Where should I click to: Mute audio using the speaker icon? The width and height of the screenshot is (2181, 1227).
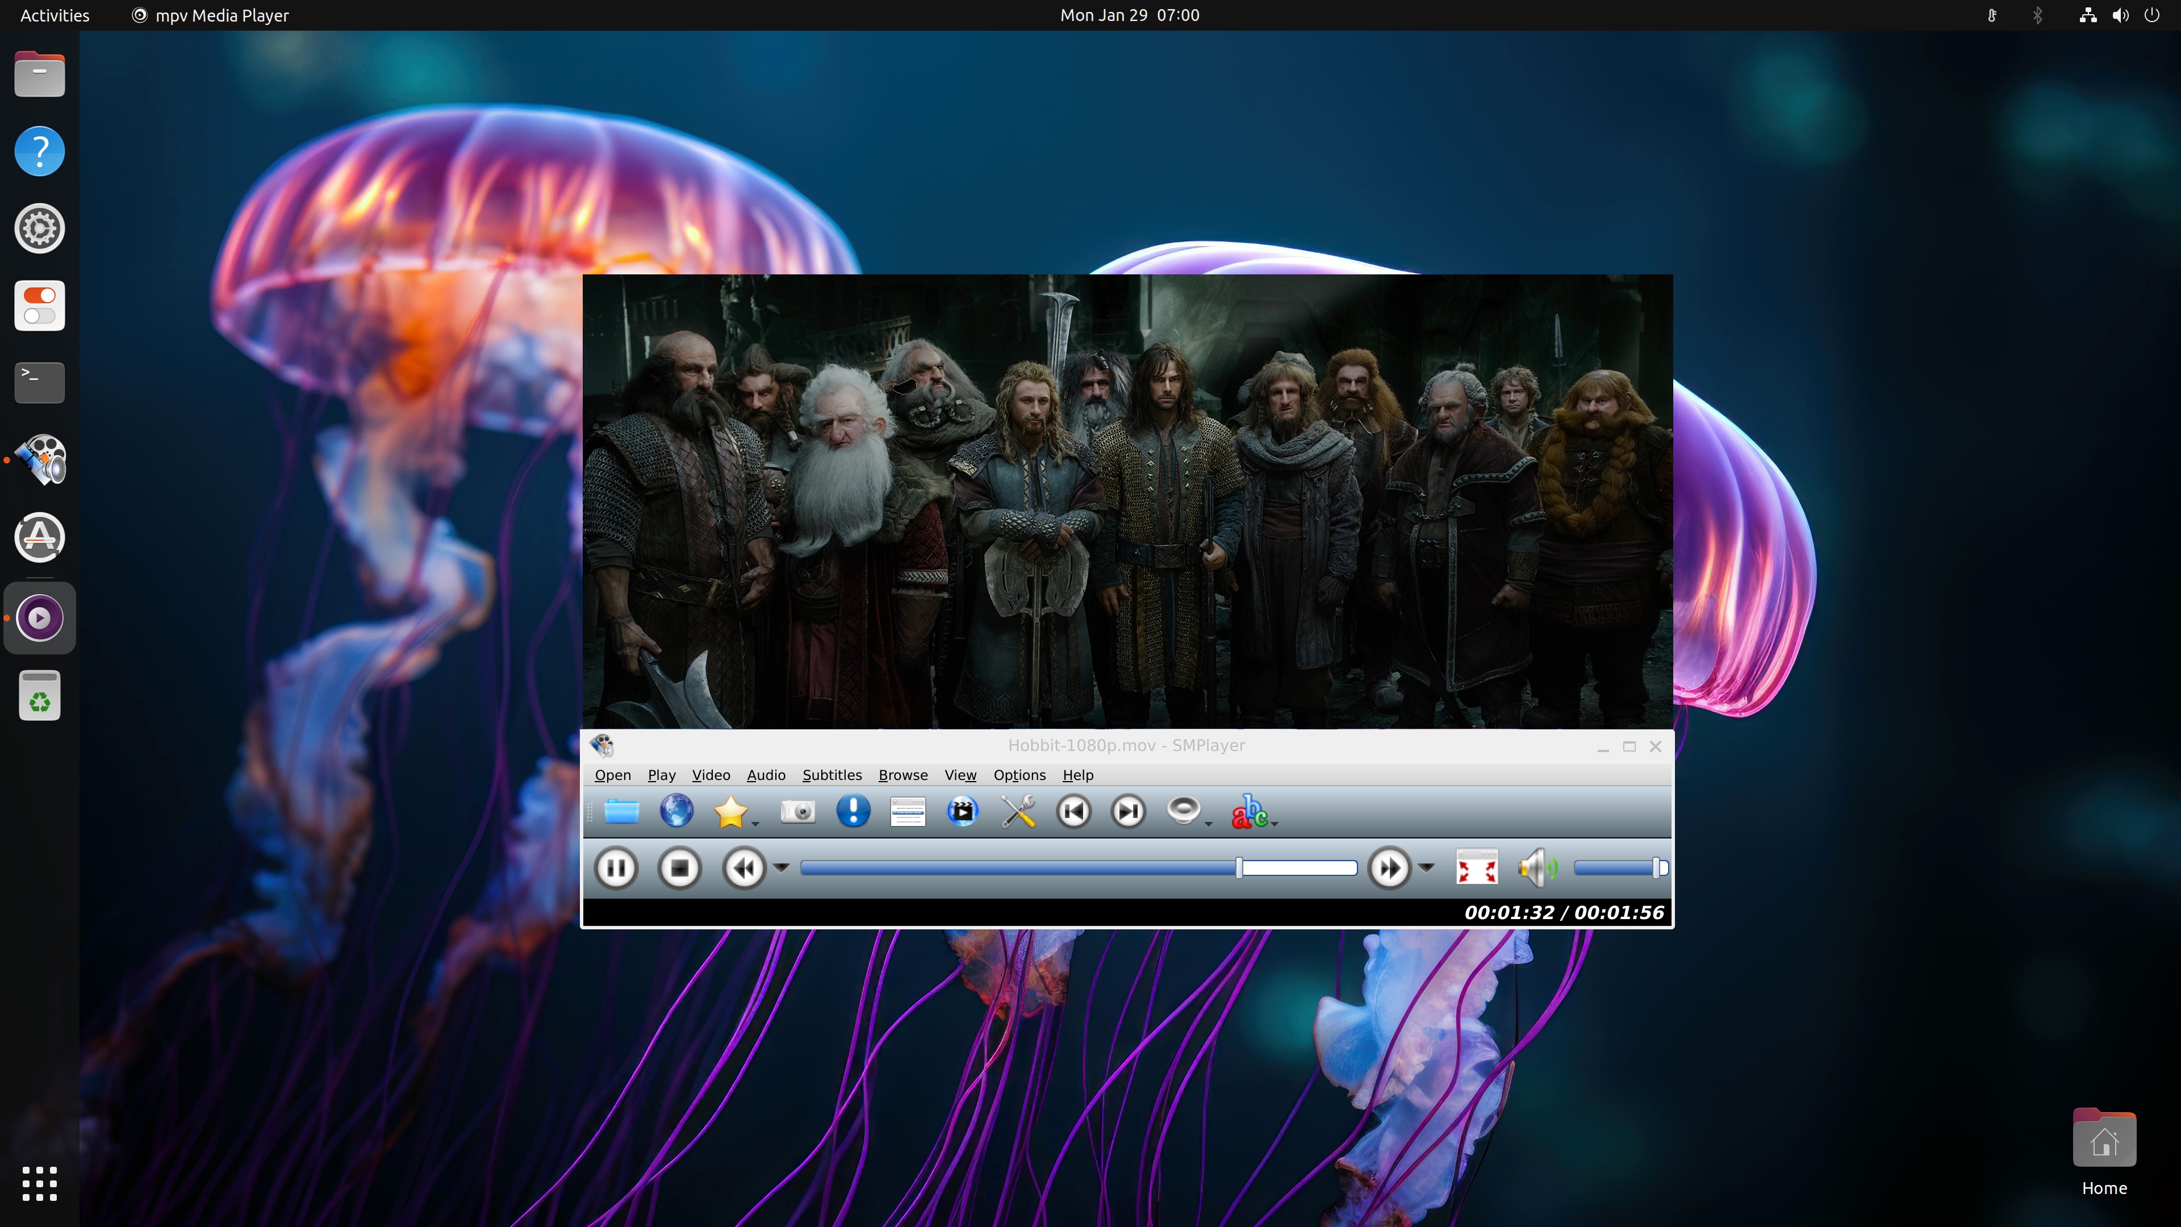point(1537,867)
